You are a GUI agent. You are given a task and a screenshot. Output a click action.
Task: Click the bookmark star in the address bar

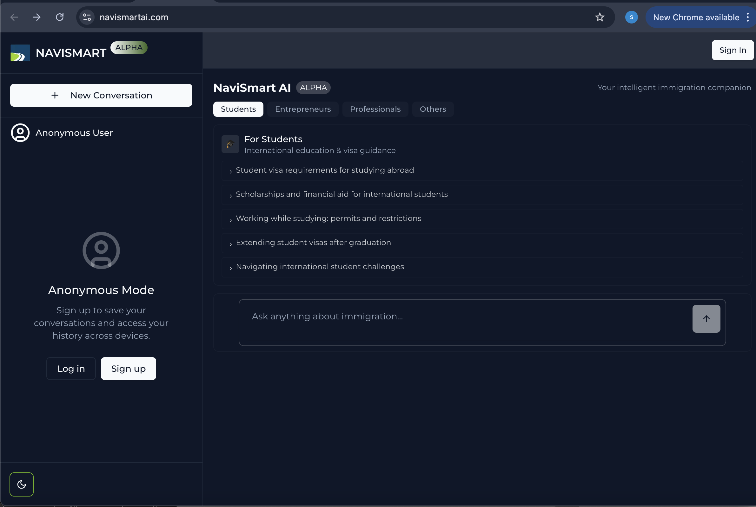600,17
